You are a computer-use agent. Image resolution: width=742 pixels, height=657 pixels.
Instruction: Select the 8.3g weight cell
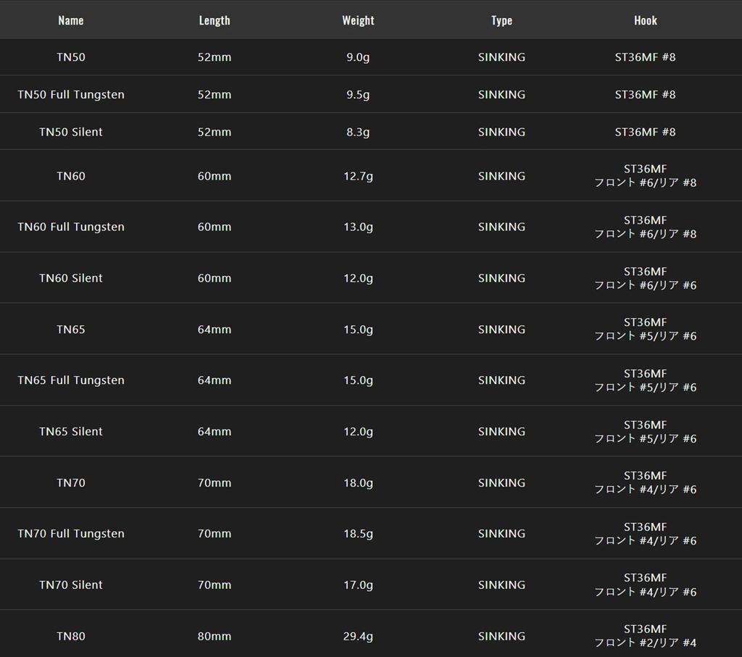(x=358, y=132)
